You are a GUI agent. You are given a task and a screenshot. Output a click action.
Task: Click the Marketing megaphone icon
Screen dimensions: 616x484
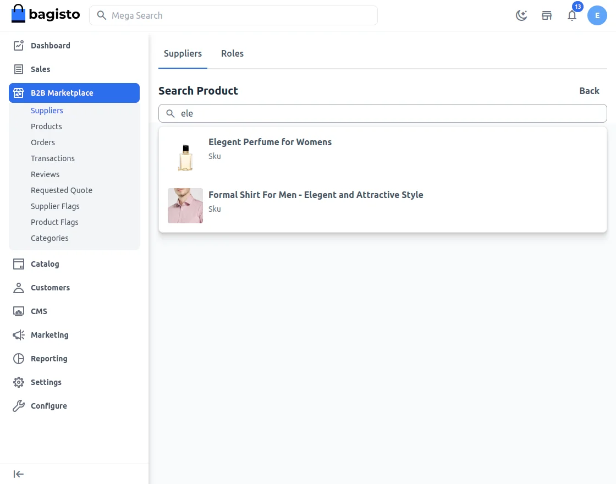coord(18,335)
